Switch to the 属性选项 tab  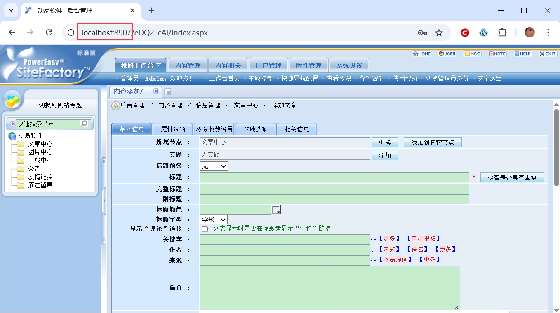pyautogui.click(x=173, y=129)
